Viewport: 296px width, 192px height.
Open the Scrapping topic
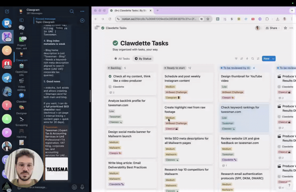21,121
